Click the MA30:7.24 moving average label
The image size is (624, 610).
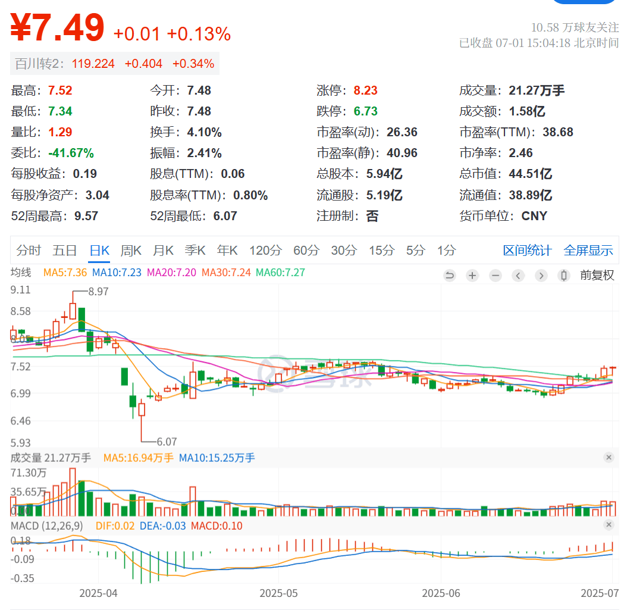click(x=226, y=273)
